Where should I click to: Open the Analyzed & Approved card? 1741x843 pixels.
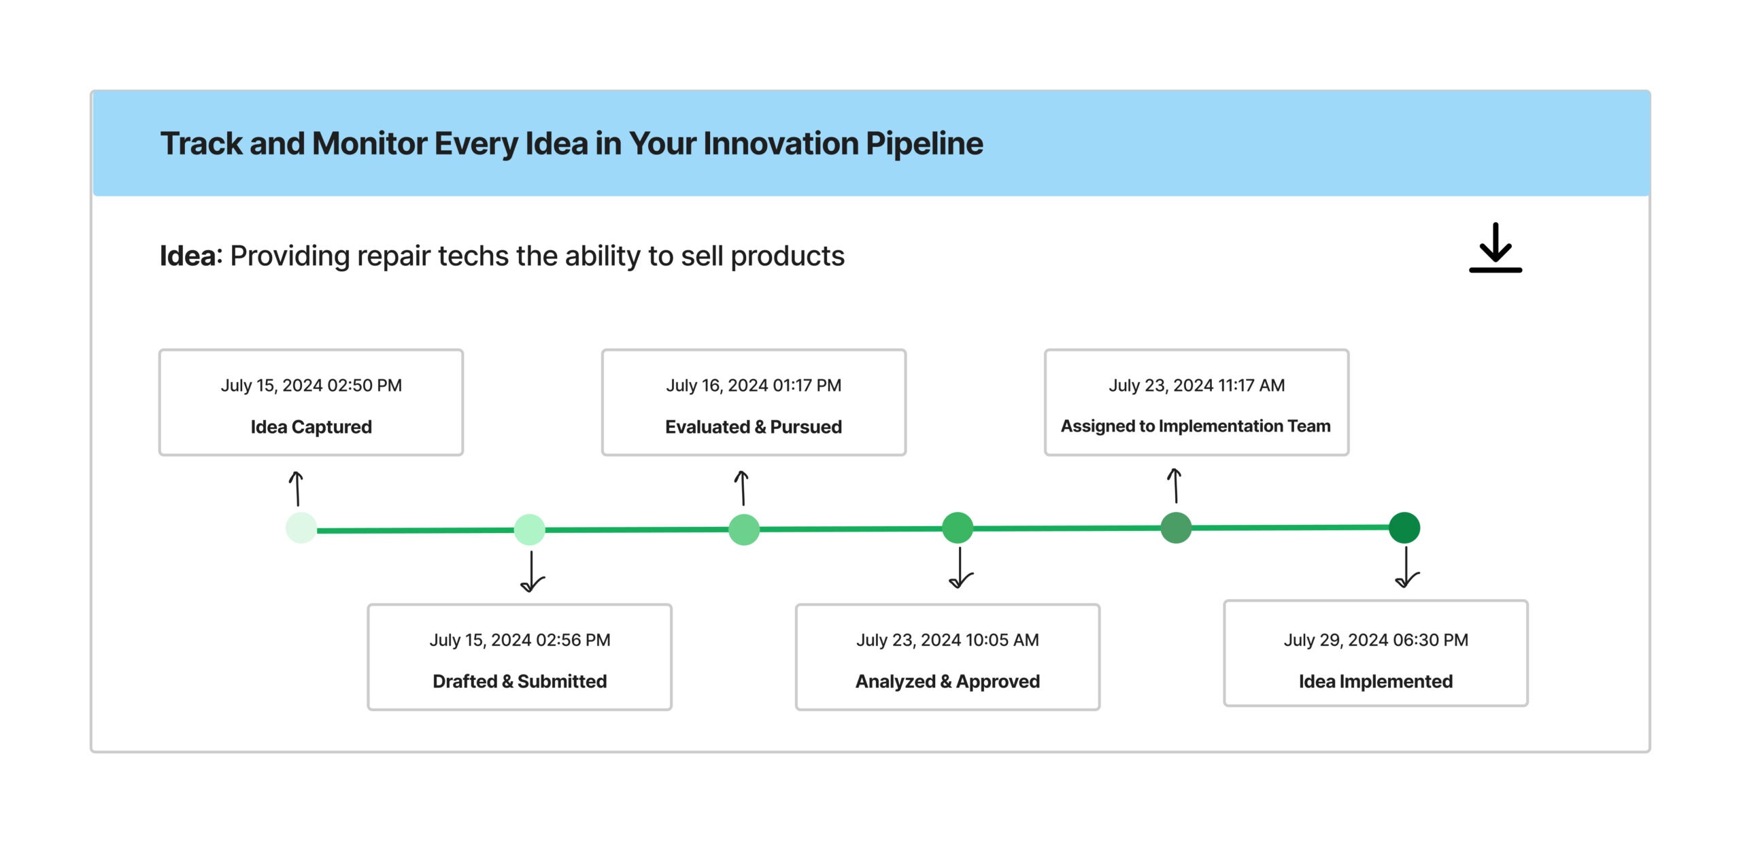click(947, 657)
